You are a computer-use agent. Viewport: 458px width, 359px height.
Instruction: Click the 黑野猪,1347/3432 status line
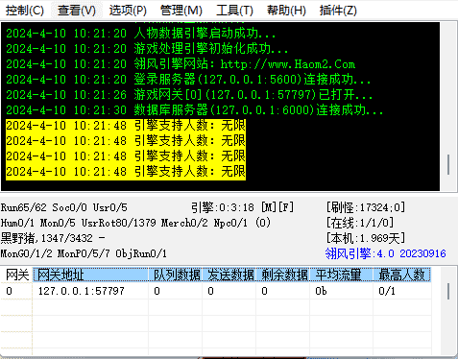pyautogui.click(x=53, y=238)
